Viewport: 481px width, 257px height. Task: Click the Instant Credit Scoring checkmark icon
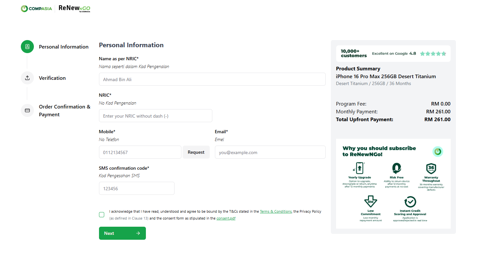pos(410,202)
